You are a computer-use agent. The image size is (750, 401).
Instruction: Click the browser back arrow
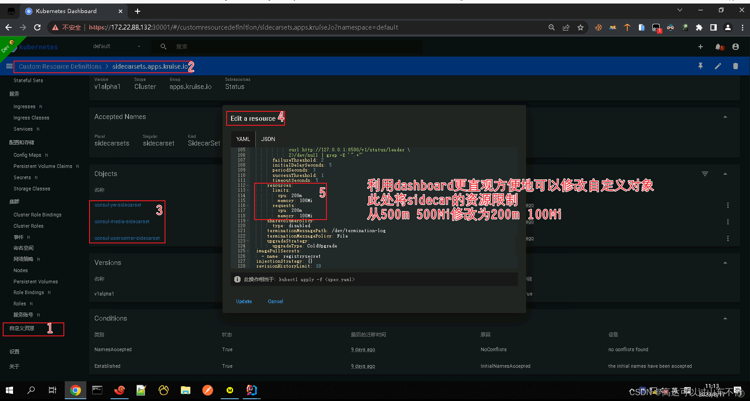point(9,27)
